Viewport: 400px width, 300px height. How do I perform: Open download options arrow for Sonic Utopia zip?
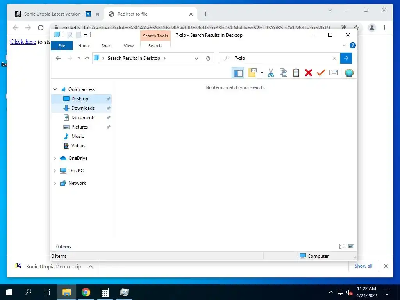(x=91, y=266)
